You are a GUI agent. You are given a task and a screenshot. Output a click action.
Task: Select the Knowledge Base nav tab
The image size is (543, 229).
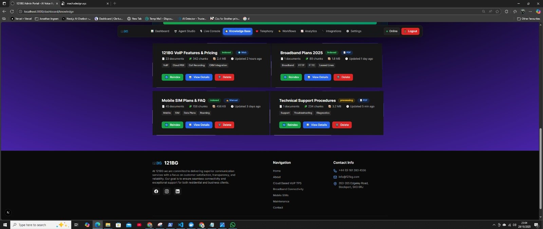coord(238,31)
